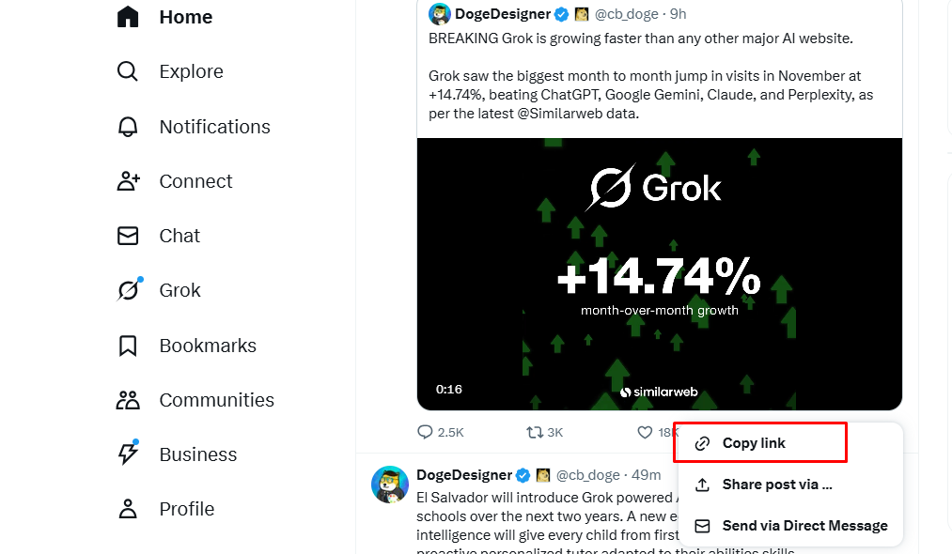Select the Explore search icon
Viewport: 952px width, 554px height.
191,71
